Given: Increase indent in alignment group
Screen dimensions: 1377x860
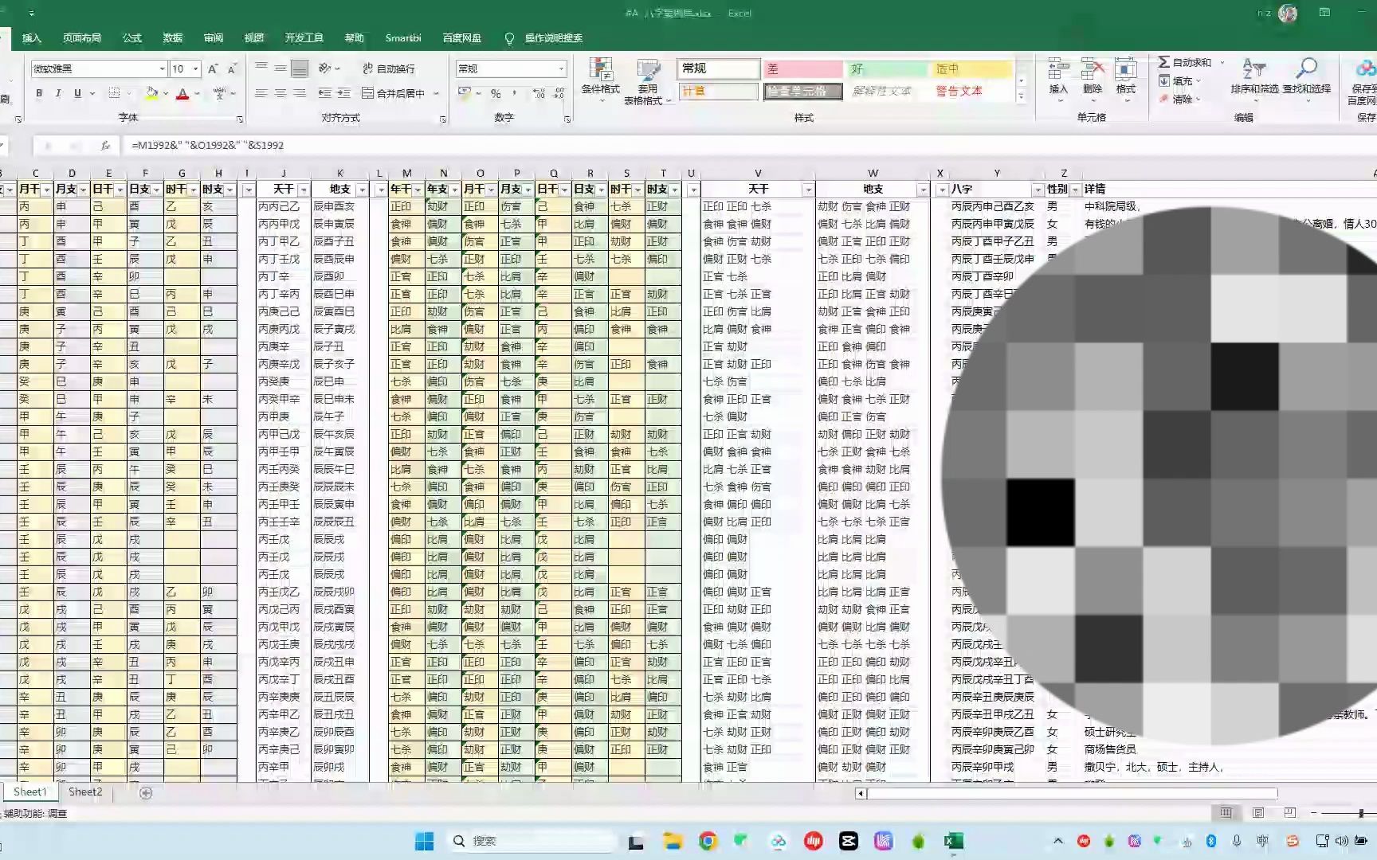Looking at the screenshot, I should tap(344, 93).
